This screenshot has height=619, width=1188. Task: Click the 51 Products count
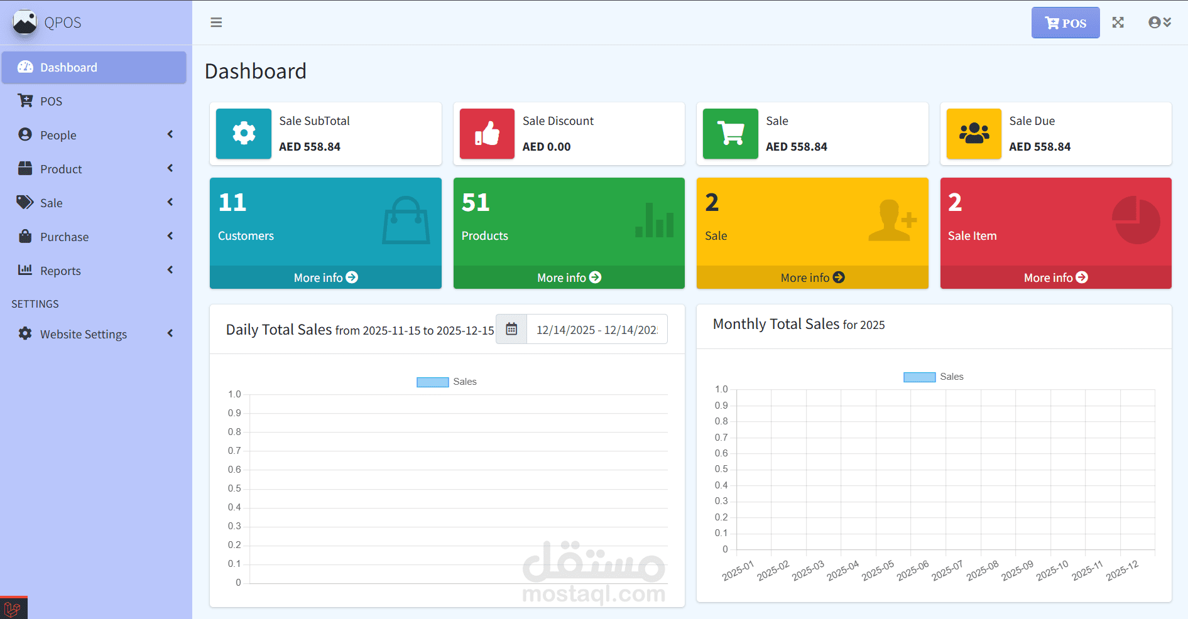(476, 202)
